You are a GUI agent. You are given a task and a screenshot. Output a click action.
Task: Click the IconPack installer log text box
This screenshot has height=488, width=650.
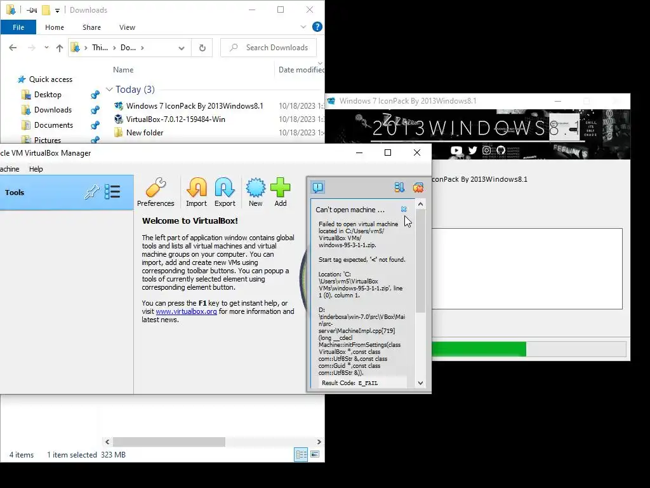pos(527,269)
